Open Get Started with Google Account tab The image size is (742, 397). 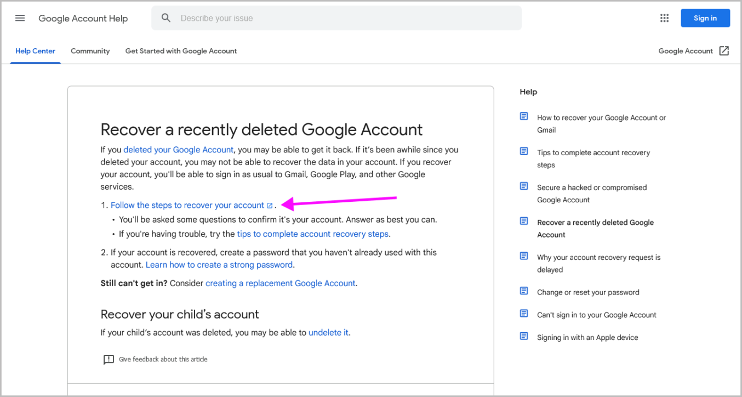point(181,51)
